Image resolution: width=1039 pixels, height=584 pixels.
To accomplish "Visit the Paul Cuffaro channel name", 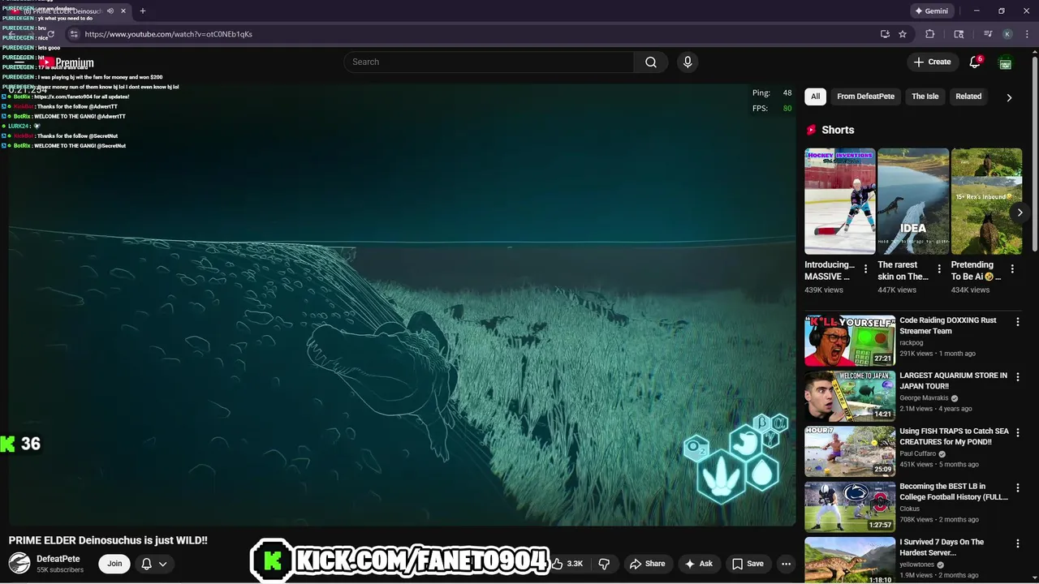I will click(x=918, y=453).
